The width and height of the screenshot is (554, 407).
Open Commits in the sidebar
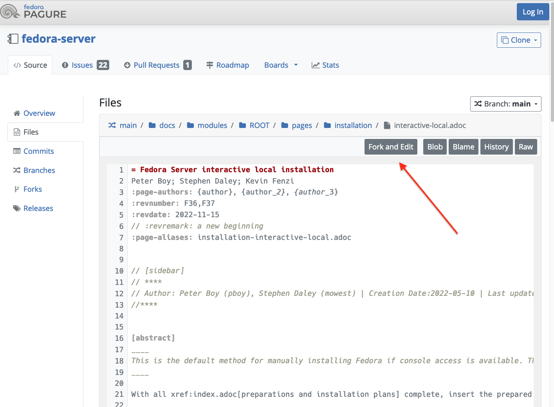(x=38, y=151)
